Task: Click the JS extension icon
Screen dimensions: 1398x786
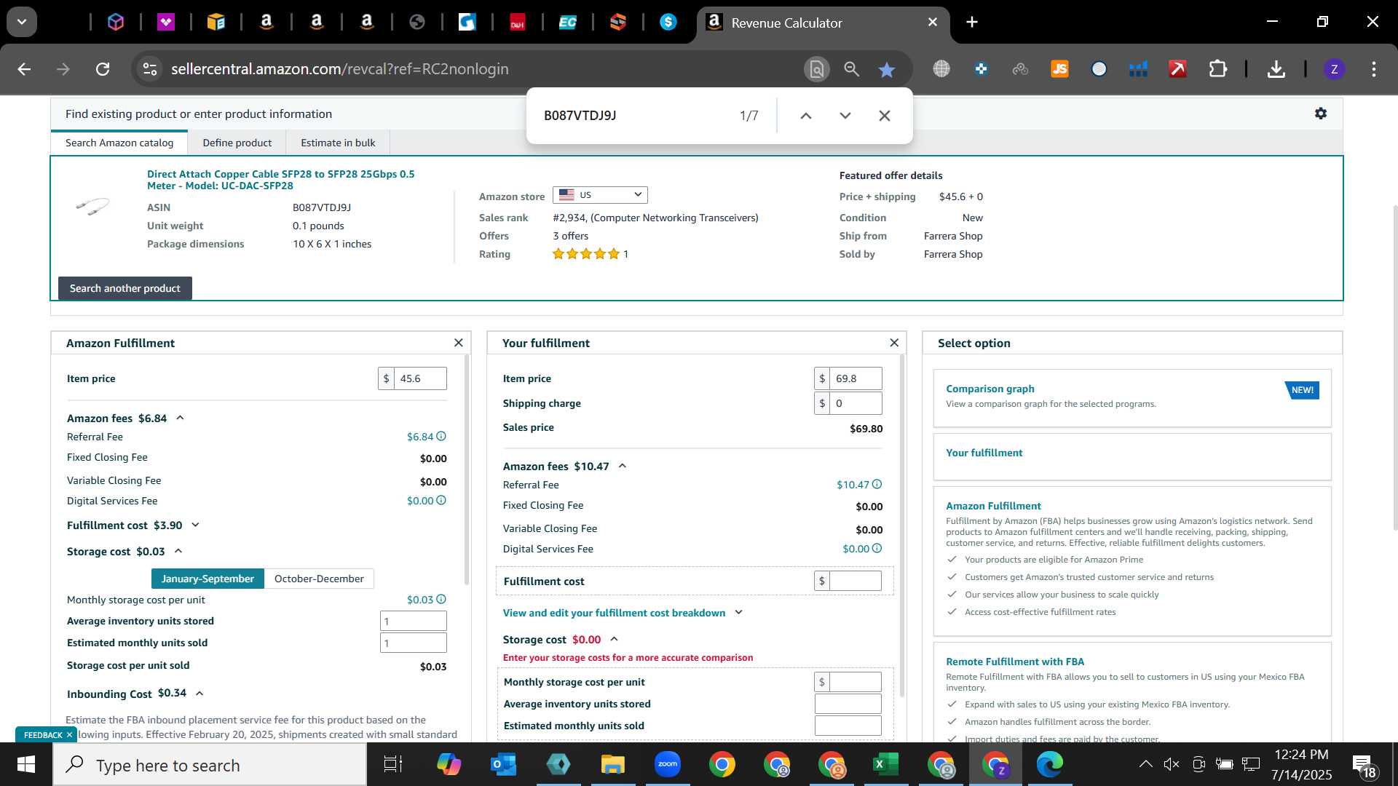Action: pos(1060,69)
